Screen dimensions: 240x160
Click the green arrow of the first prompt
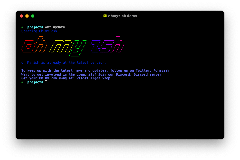(23, 27)
